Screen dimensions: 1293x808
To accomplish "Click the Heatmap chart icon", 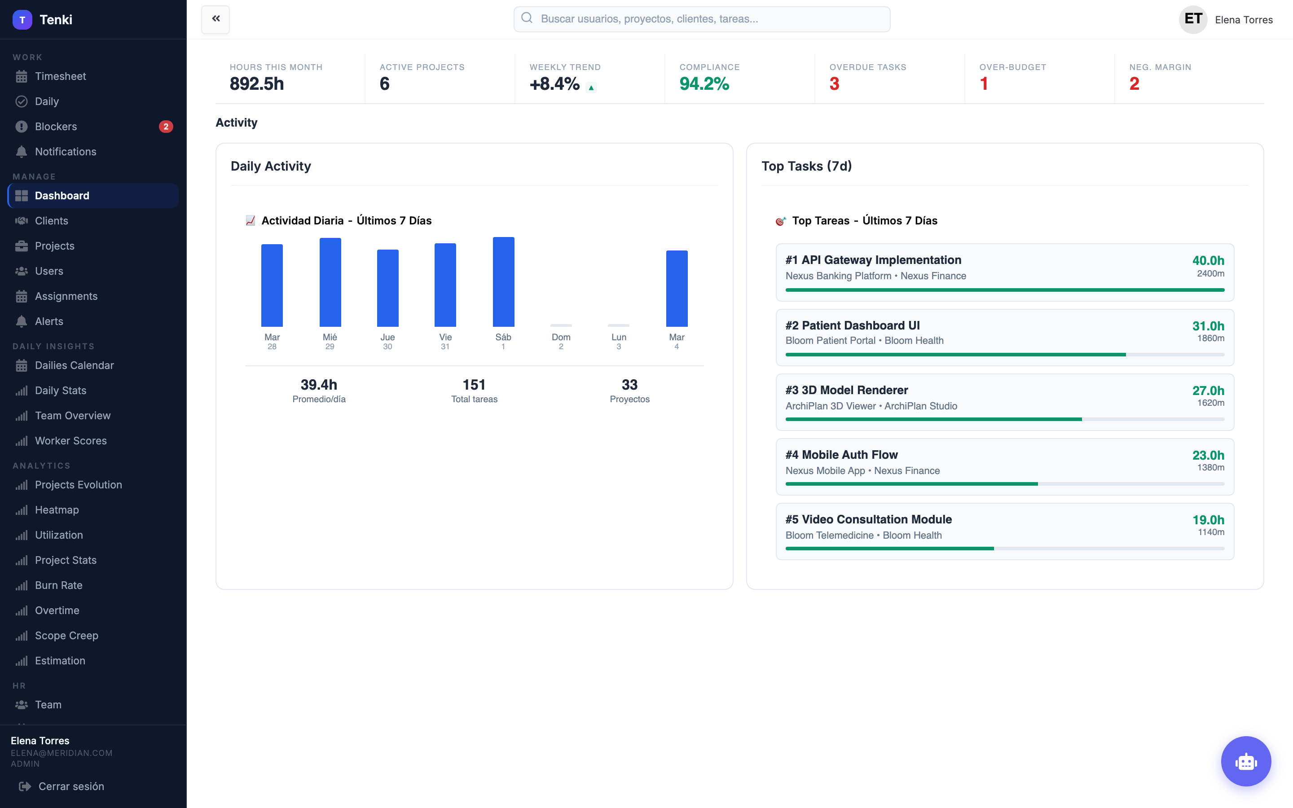I will click(x=22, y=510).
